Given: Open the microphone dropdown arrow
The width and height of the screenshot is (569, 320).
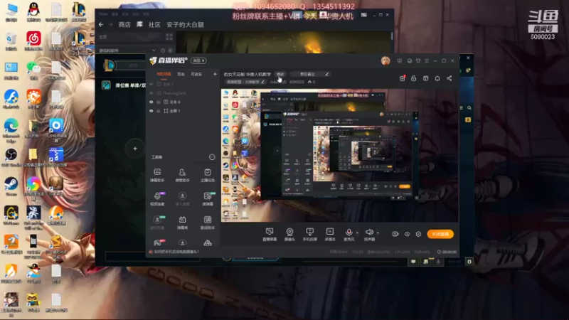Looking at the screenshot, I should (x=358, y=233).
